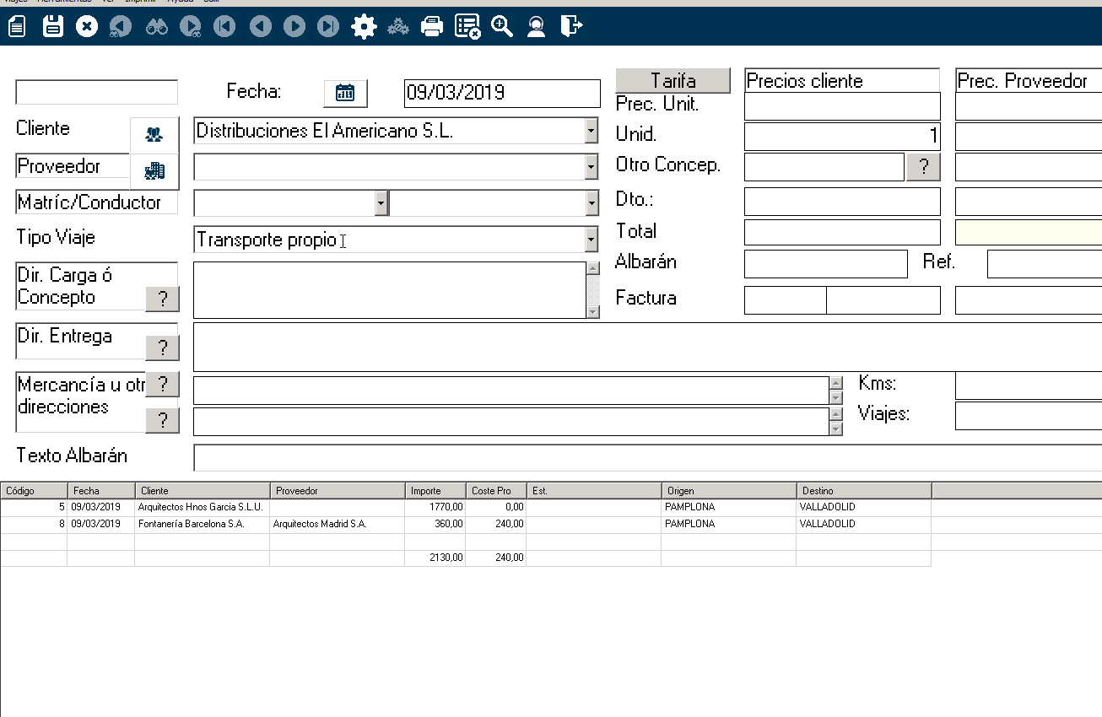Open support via the headset icon

[x=535, y=27]
